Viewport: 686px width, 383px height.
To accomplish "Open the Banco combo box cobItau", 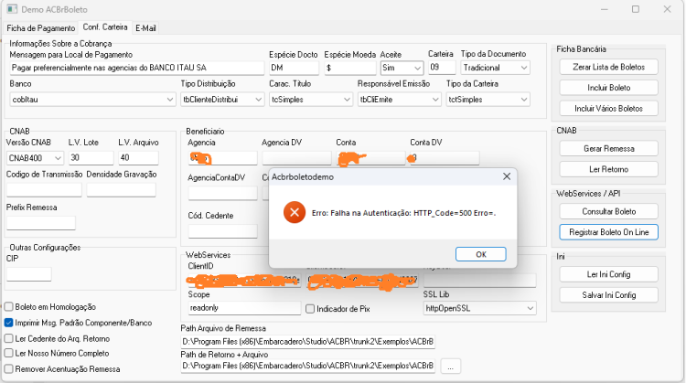I will 92,100.
